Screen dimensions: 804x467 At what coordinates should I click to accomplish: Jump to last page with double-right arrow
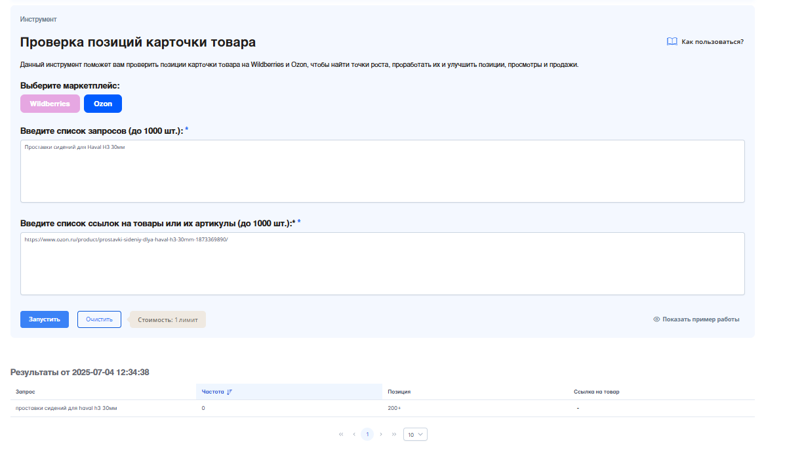pos(394,434)
